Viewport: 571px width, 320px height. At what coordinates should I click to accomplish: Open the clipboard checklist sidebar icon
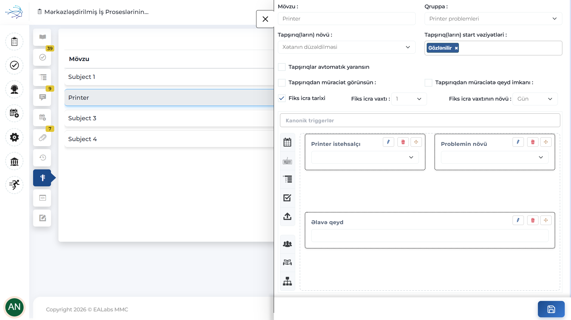tap(14, 41)
